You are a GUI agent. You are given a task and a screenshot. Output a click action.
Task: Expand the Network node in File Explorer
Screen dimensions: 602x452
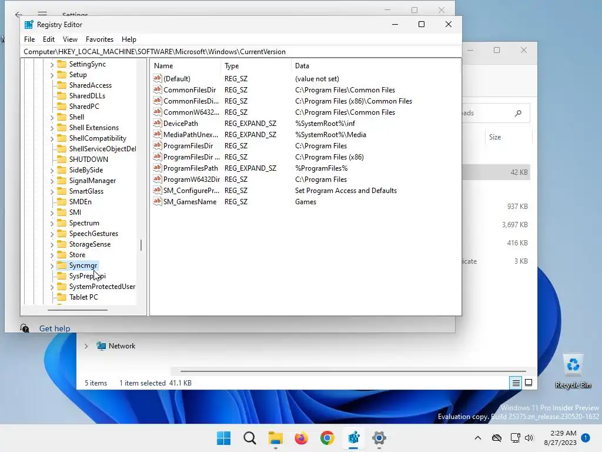(86, 346)
